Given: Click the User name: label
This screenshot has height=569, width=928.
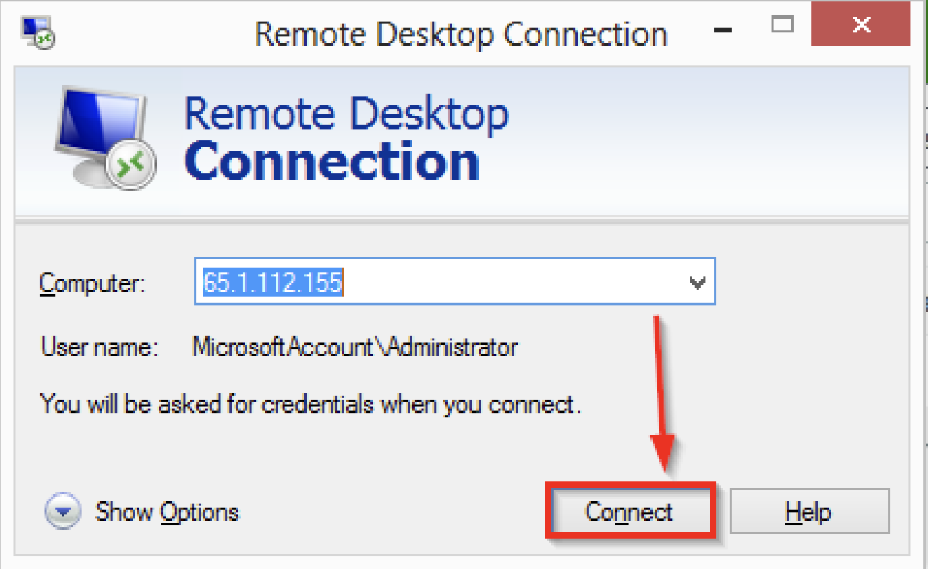Looking at the screenshot, I should point(99,347).
